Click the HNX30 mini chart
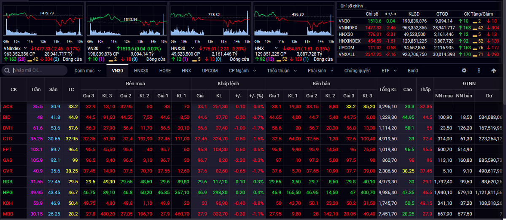The height and width of the screenshot is (220, 506). [x=210, y=23]
